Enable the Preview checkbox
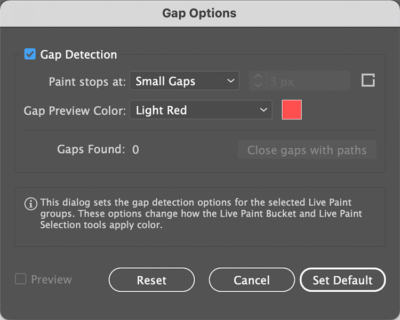400x320 pixels. [x=21, y=279]
